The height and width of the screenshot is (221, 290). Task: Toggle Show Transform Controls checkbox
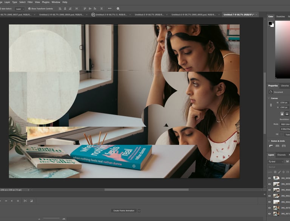(x=29, y=8)
